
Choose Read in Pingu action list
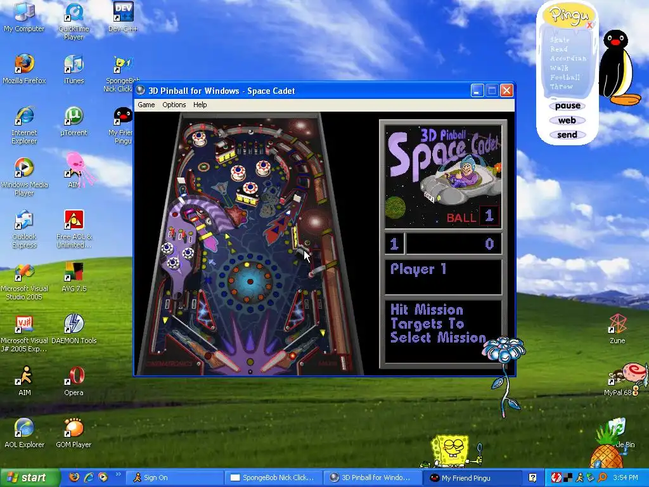tap(559, 49)
